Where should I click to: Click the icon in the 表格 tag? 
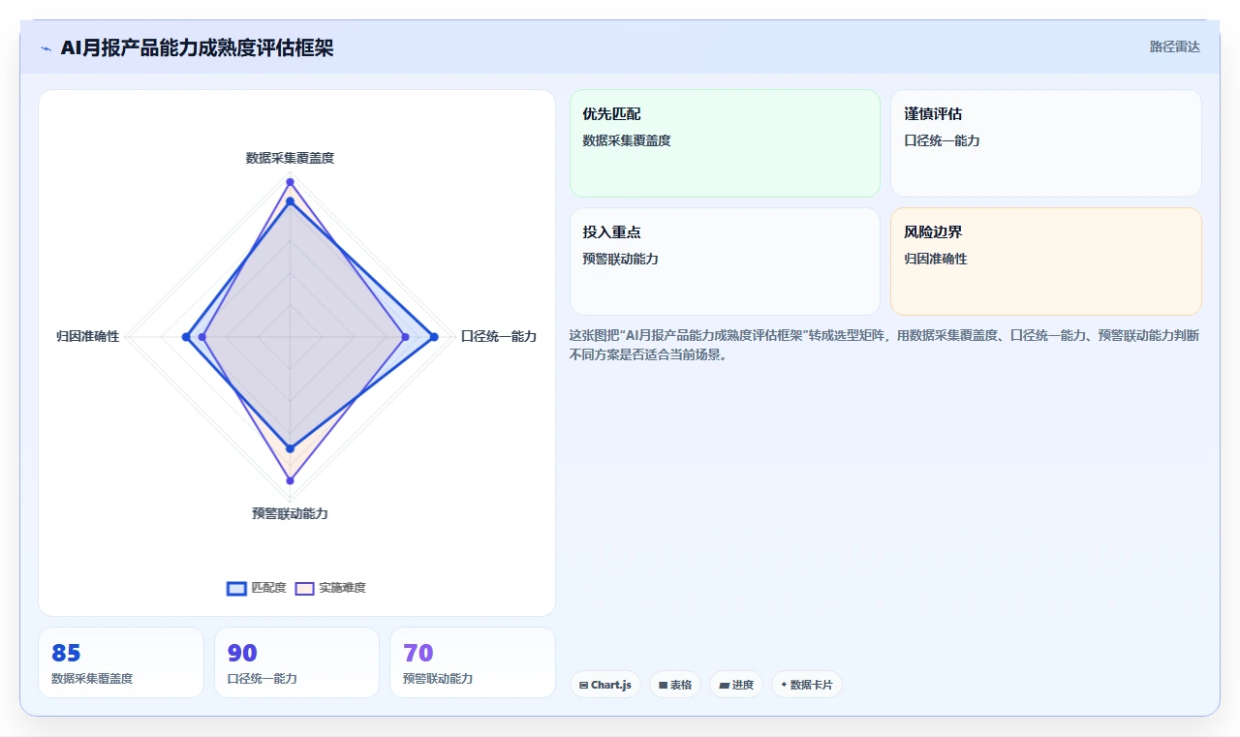point(663,685)
